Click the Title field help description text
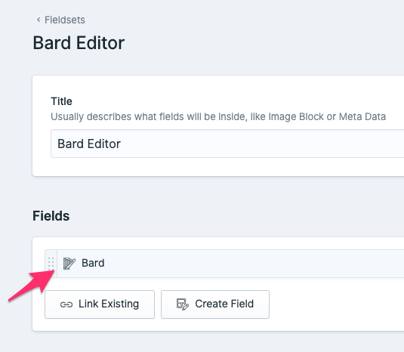Image resolution: width=404 pixels, height=352 pixels. (x=218, y=116)
